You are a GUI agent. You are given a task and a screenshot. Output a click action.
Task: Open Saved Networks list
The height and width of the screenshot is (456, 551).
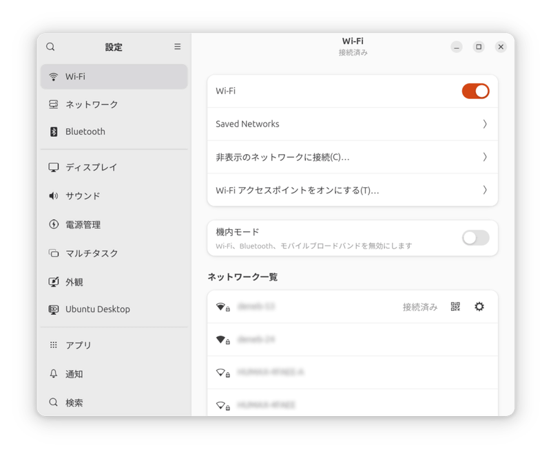352,124
